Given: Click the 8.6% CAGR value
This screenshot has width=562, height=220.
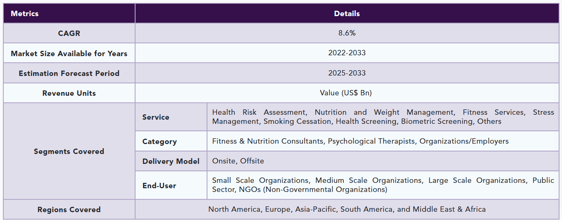Looking at the screenshot, I should [x=347, y=33].
